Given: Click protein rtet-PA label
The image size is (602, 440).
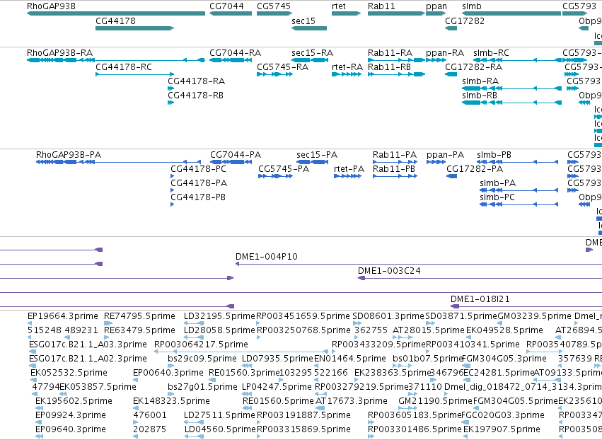Looking at the screenshot, I should [x=349, y=169].
